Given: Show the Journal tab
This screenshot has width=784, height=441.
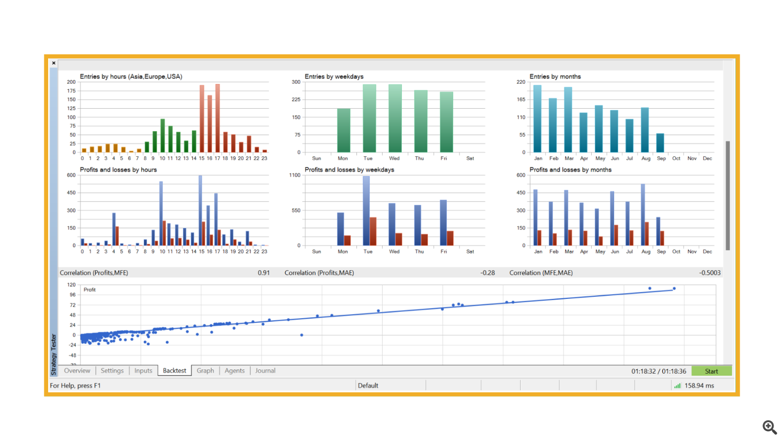Looking at the screenshot, I should tap(266, 370).
